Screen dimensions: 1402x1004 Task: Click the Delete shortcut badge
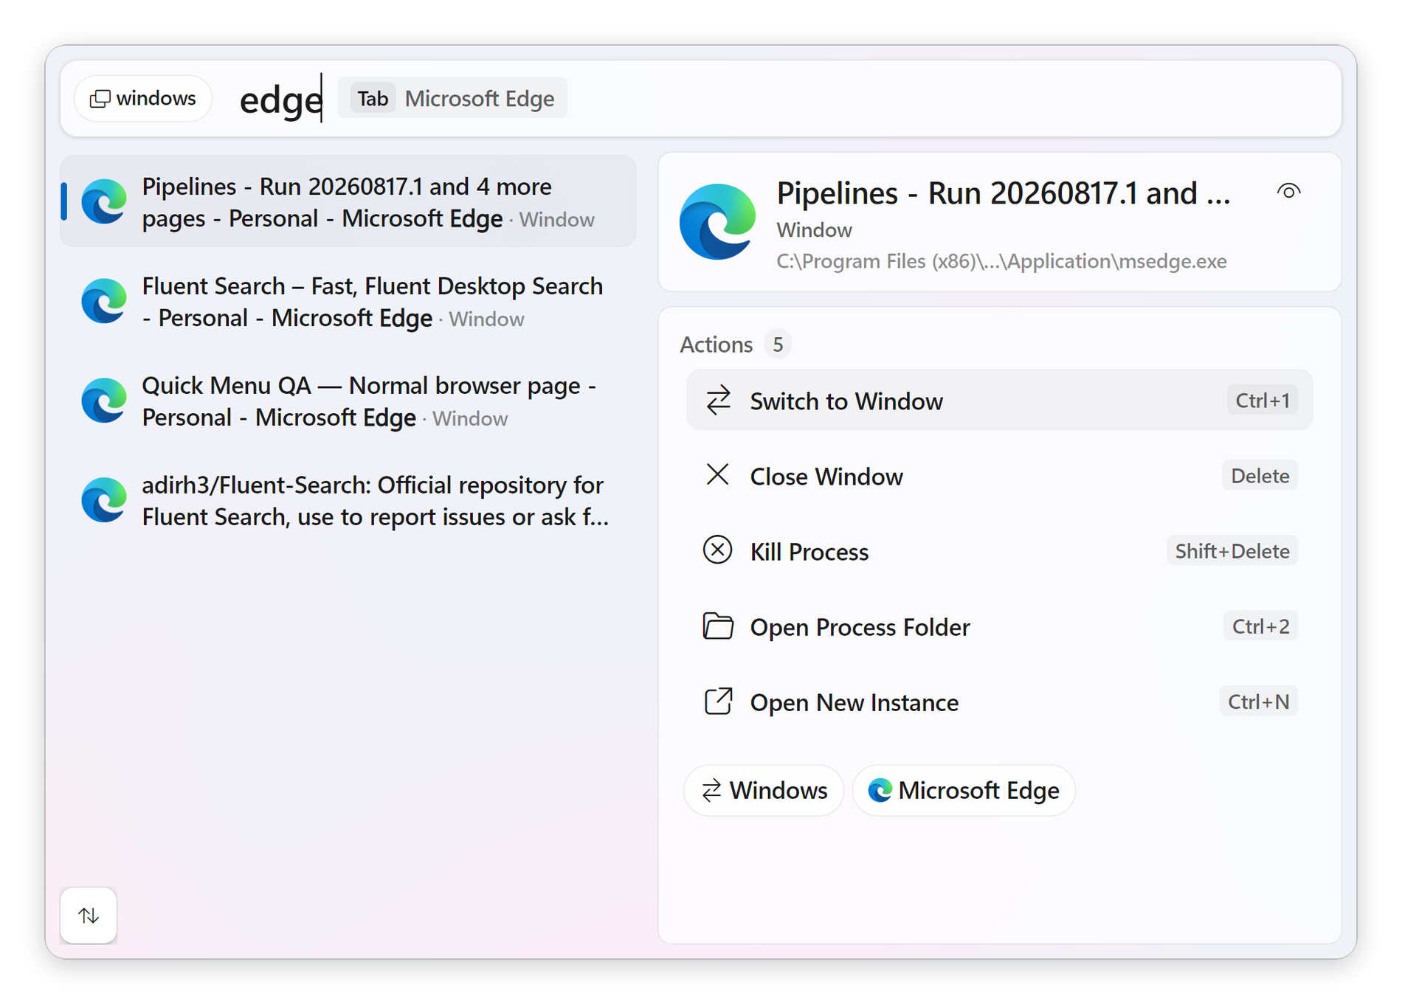coord(1260,476)
